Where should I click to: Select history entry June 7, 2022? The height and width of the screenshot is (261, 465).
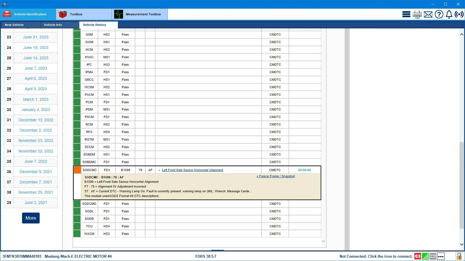click(36, 161)
